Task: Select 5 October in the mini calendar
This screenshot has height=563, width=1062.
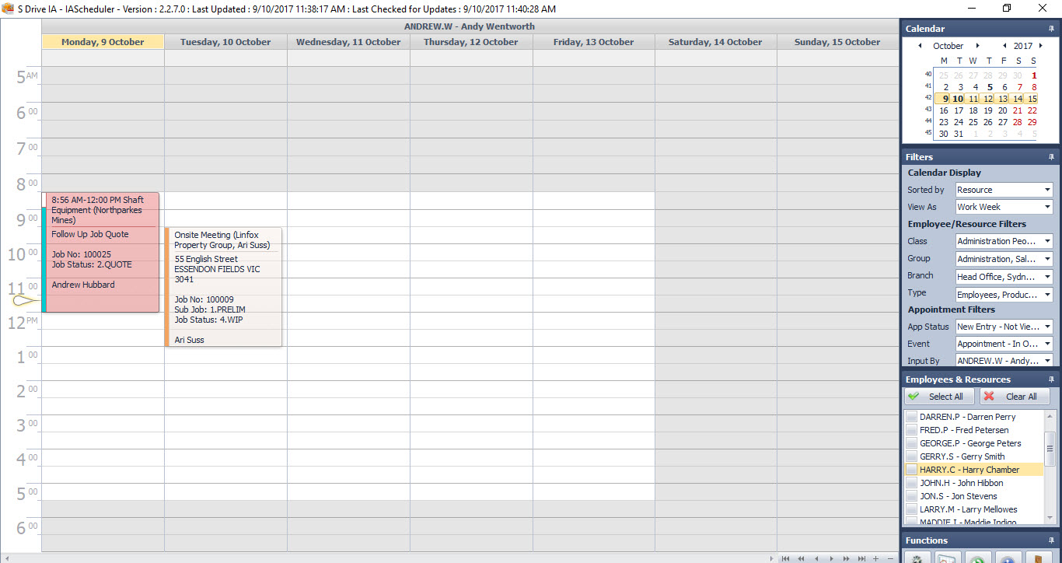Action: 988,87
